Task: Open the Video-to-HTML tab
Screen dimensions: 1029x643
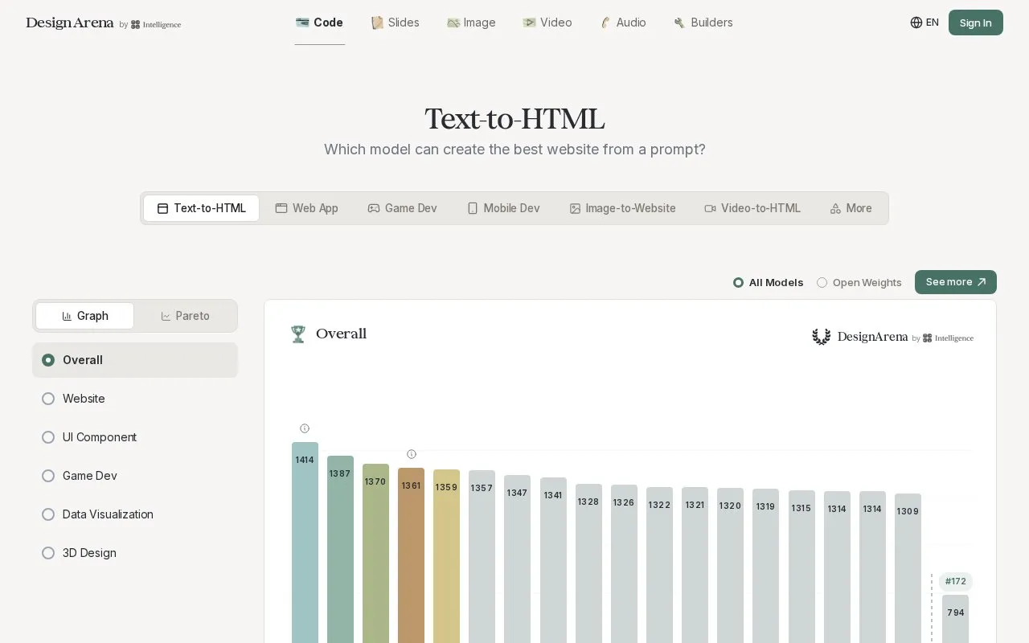Action: click(752, 208)
